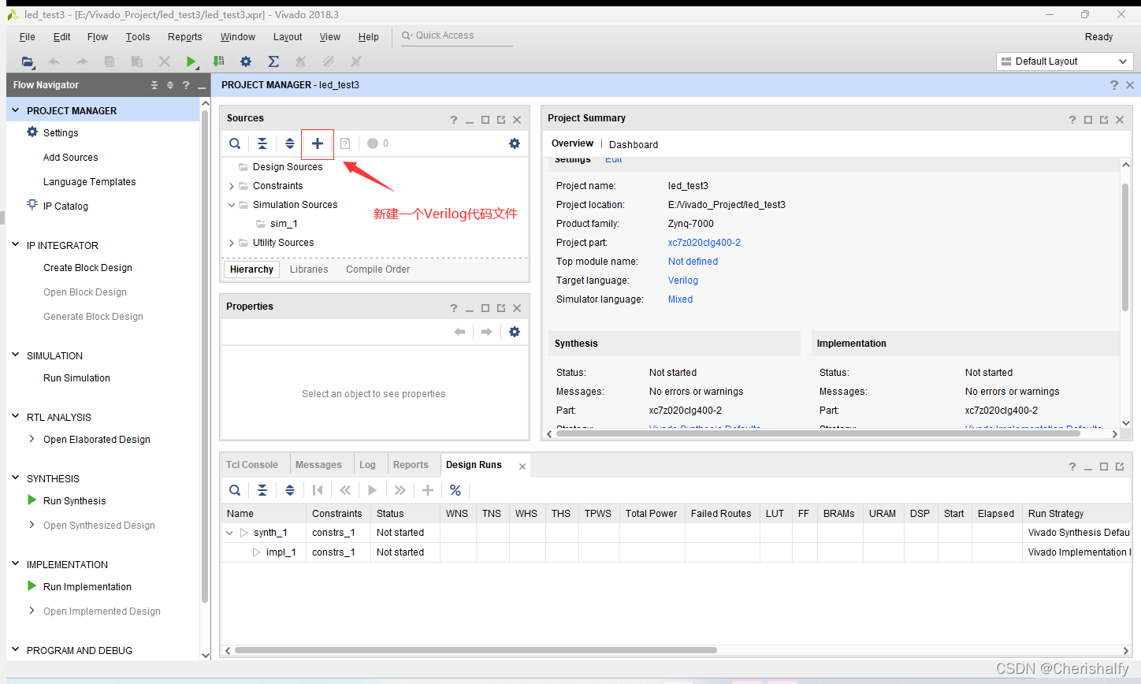
Task: Click the Verilog target language link
Action: (x=683, y=281)
